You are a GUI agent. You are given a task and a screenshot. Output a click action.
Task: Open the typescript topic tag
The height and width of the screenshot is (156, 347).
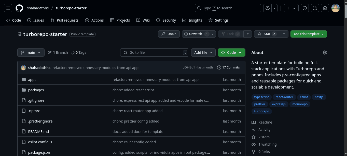pyautogui.click(x=261, y=97)
